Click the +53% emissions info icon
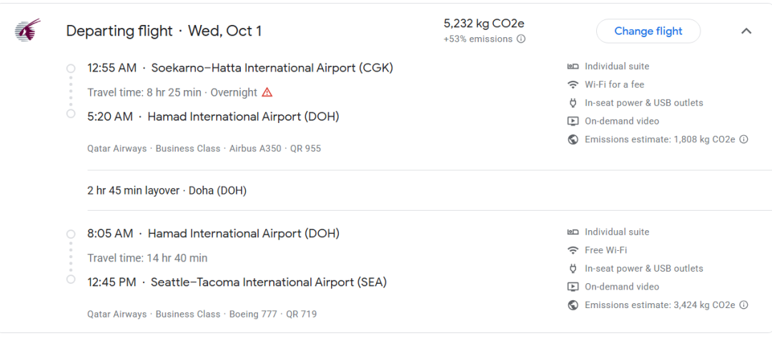The width and height of the screenshot is (772, 341). tap(521, 39)
